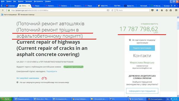Click the Home icon in the toolbar

coord(162,10)
